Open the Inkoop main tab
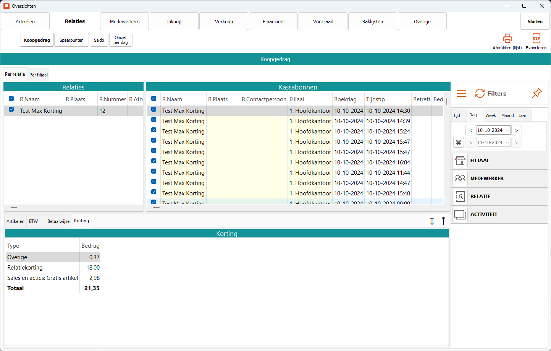 point(174,21)
